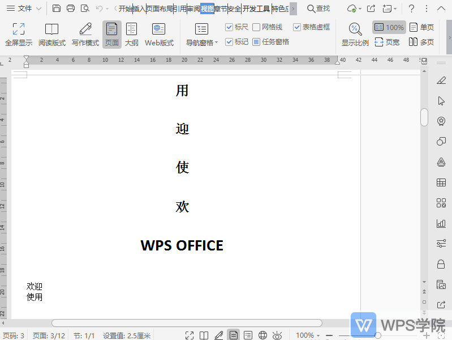Screen dimensions: 452x340
Task: Toggle eye protection mode icon in status bar
Action: 277,335
